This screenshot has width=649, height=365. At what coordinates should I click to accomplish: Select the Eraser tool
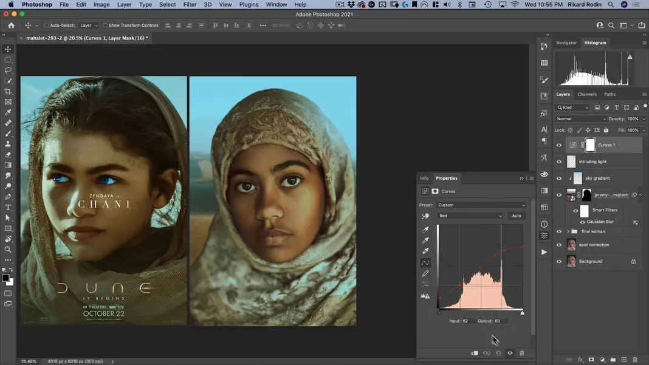(8, 155)
